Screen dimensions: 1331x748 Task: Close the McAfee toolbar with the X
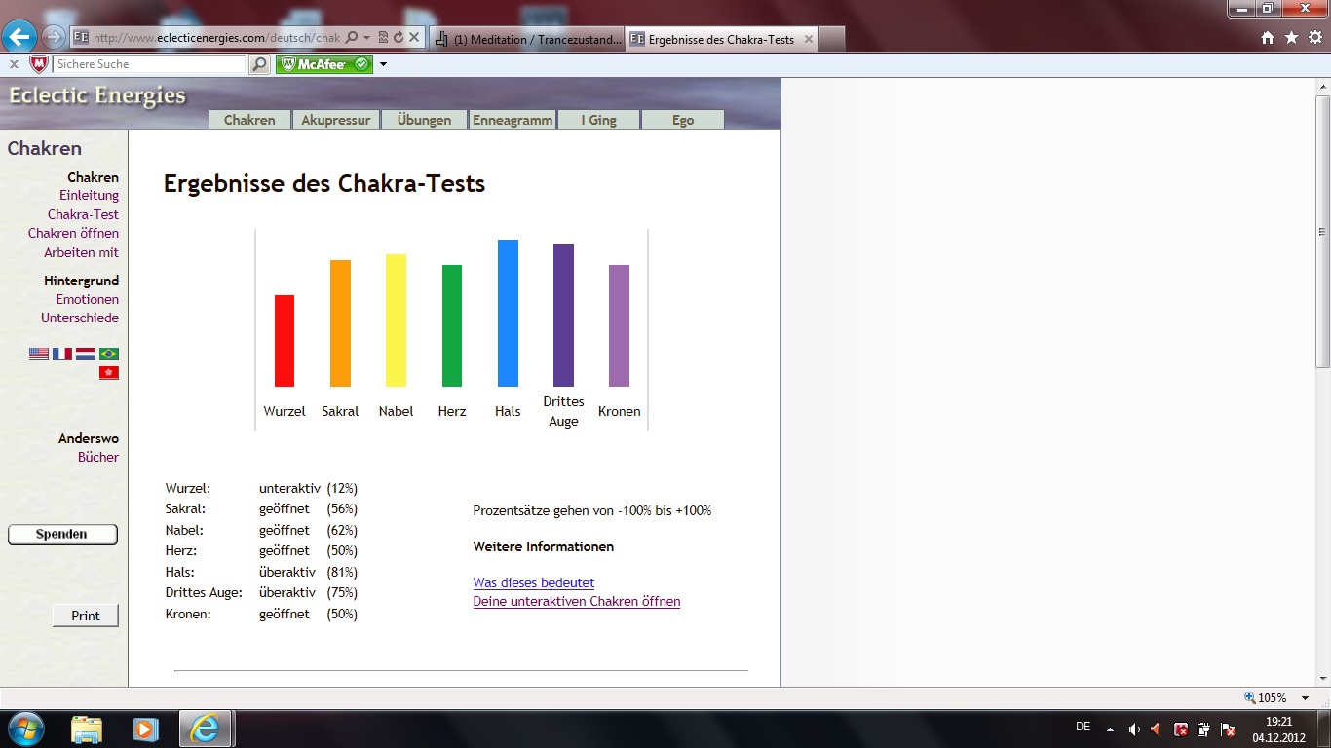(14, 64)
